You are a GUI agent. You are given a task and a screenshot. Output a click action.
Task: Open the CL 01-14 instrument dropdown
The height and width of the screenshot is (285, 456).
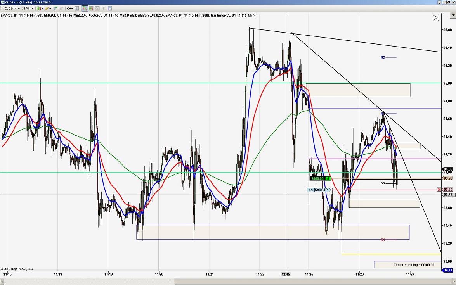coord(18,8)
